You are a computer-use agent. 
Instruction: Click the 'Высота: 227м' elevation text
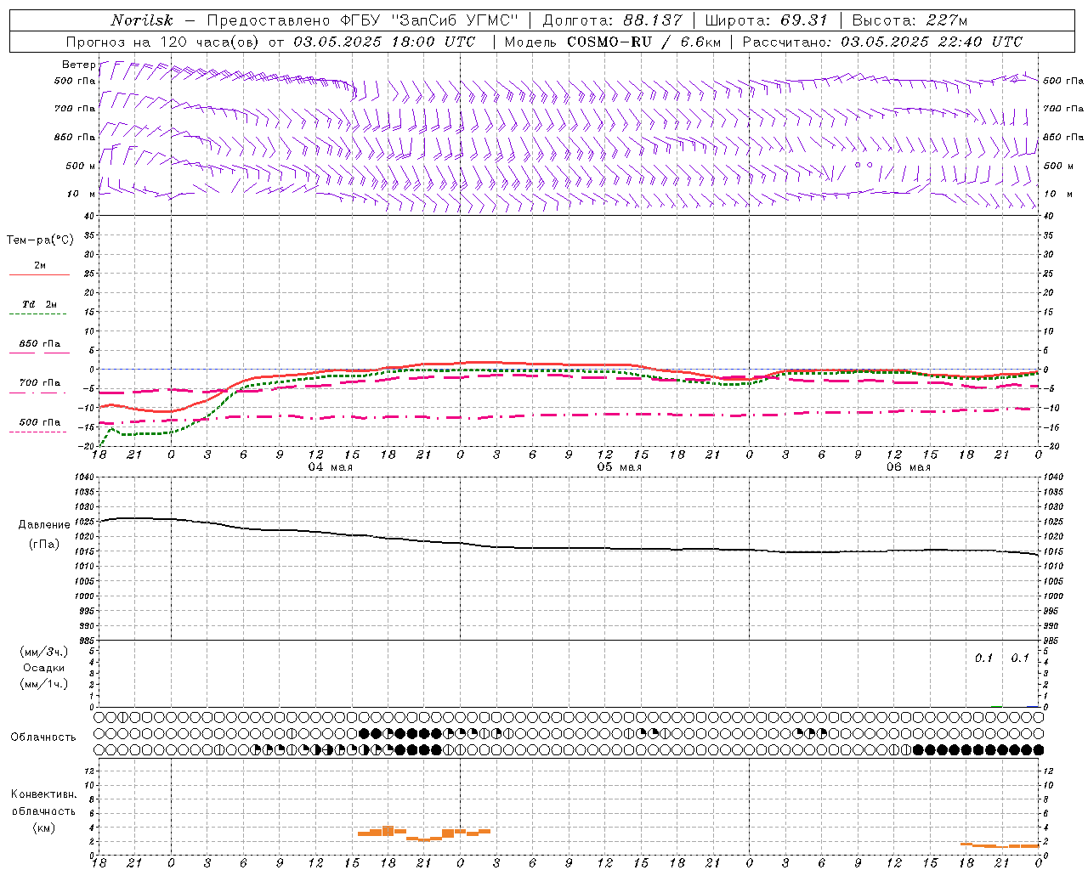tap(909, 20)
